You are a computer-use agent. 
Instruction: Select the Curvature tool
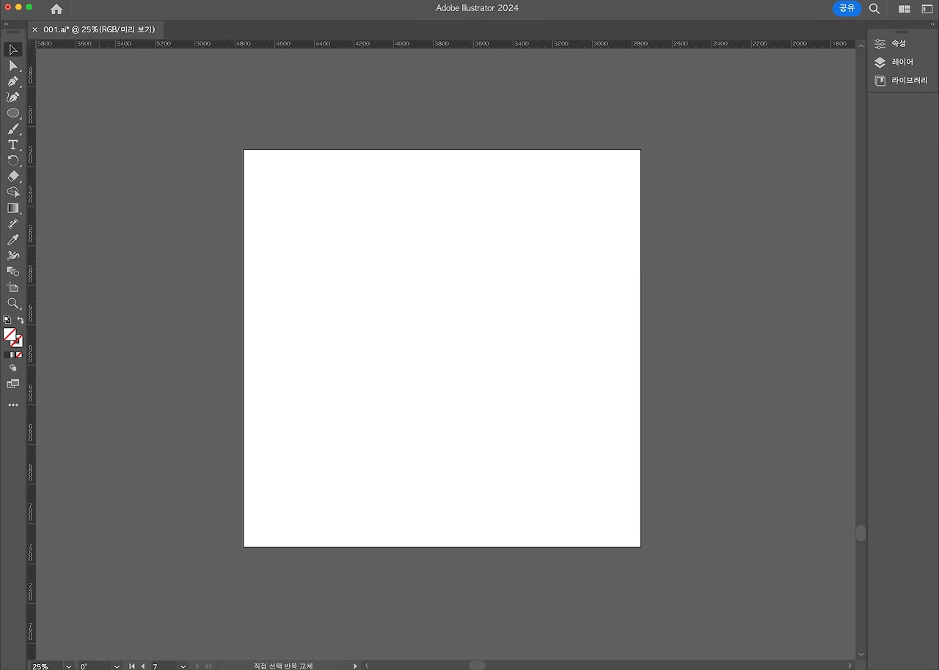(x=13, y=97)
